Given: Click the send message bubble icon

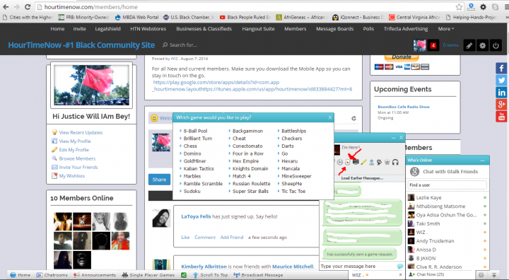Looking at the screenshot, I should tap(400, 266).
